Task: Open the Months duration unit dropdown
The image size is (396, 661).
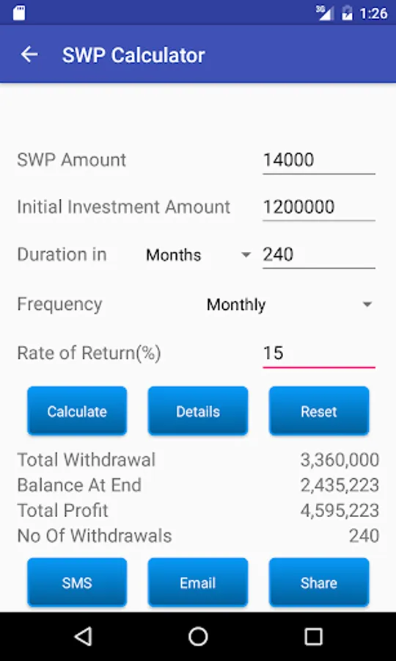Action: click(198, 255)
